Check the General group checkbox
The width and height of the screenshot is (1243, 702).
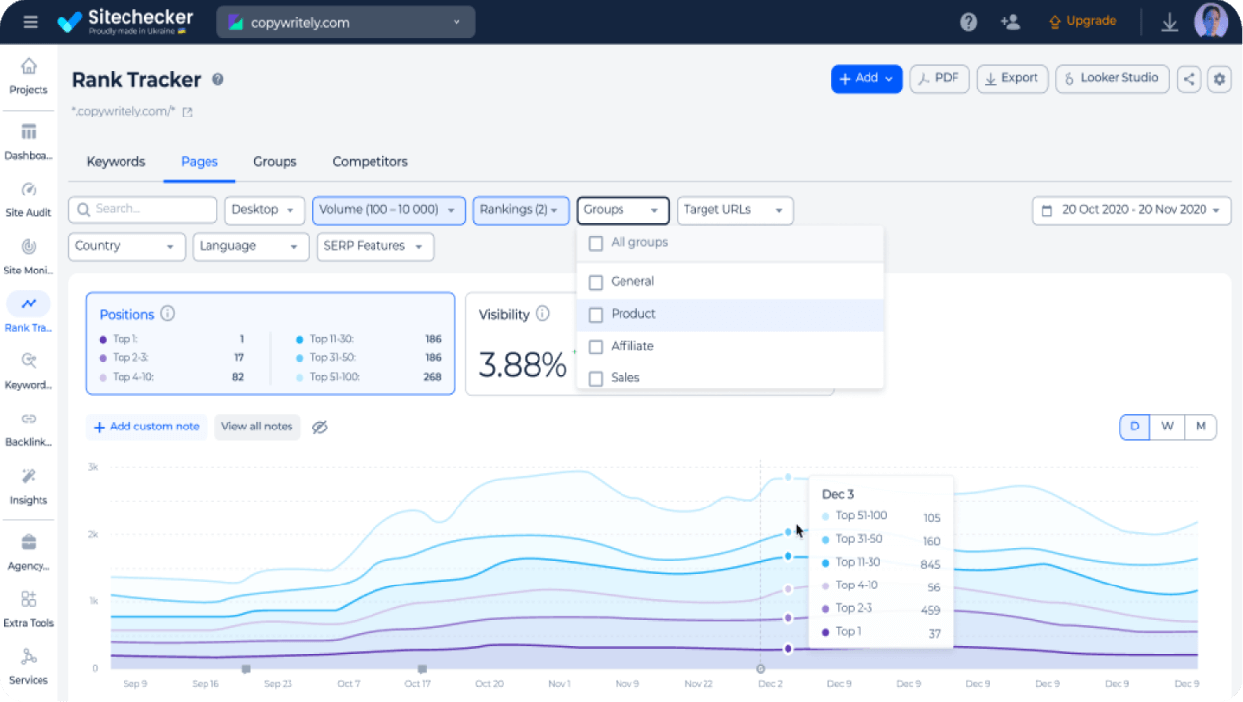click(x=596, y=282)
